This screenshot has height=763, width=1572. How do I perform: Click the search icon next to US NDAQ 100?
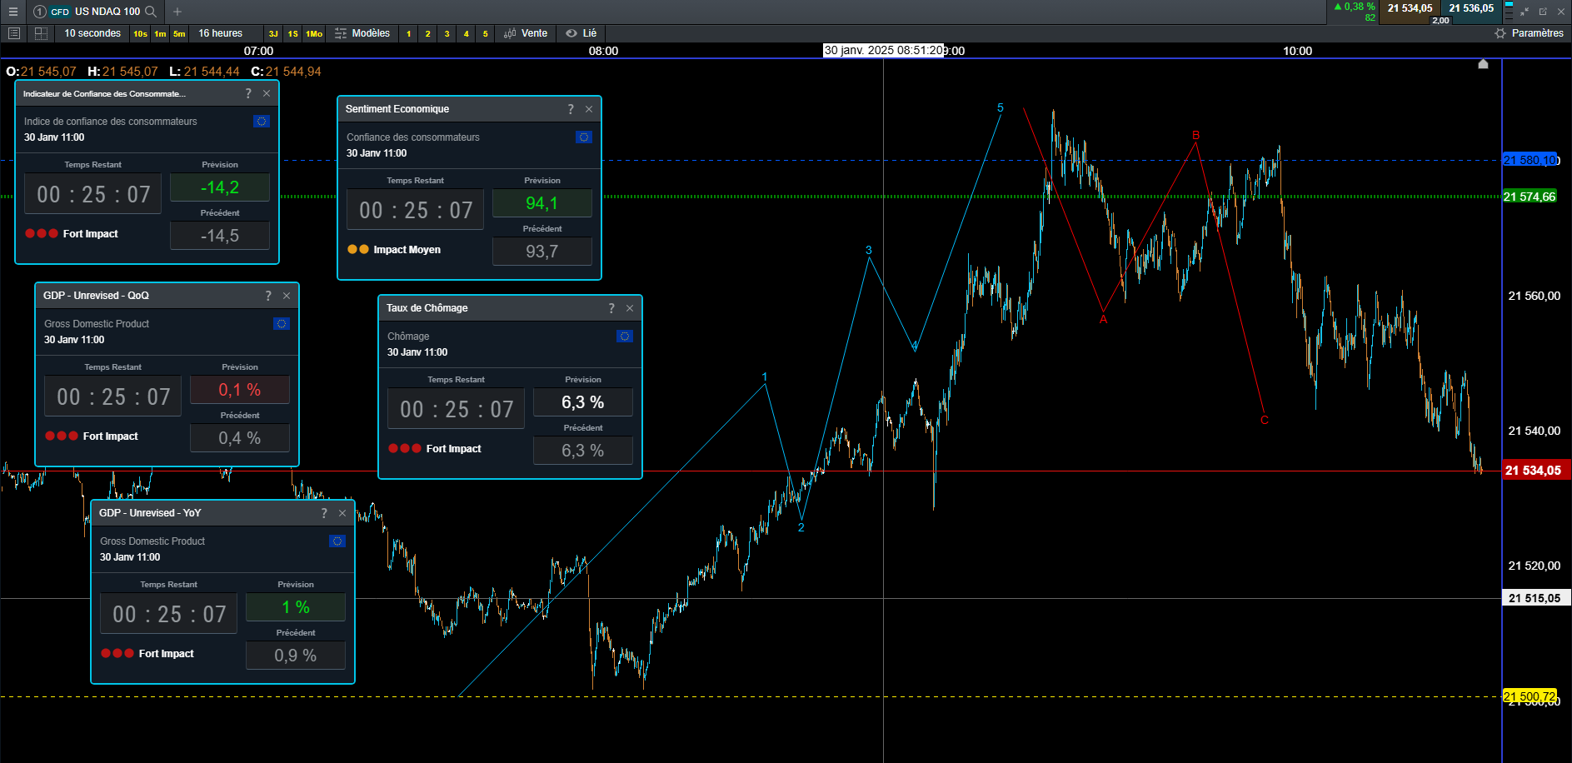[x=151, y=12]
